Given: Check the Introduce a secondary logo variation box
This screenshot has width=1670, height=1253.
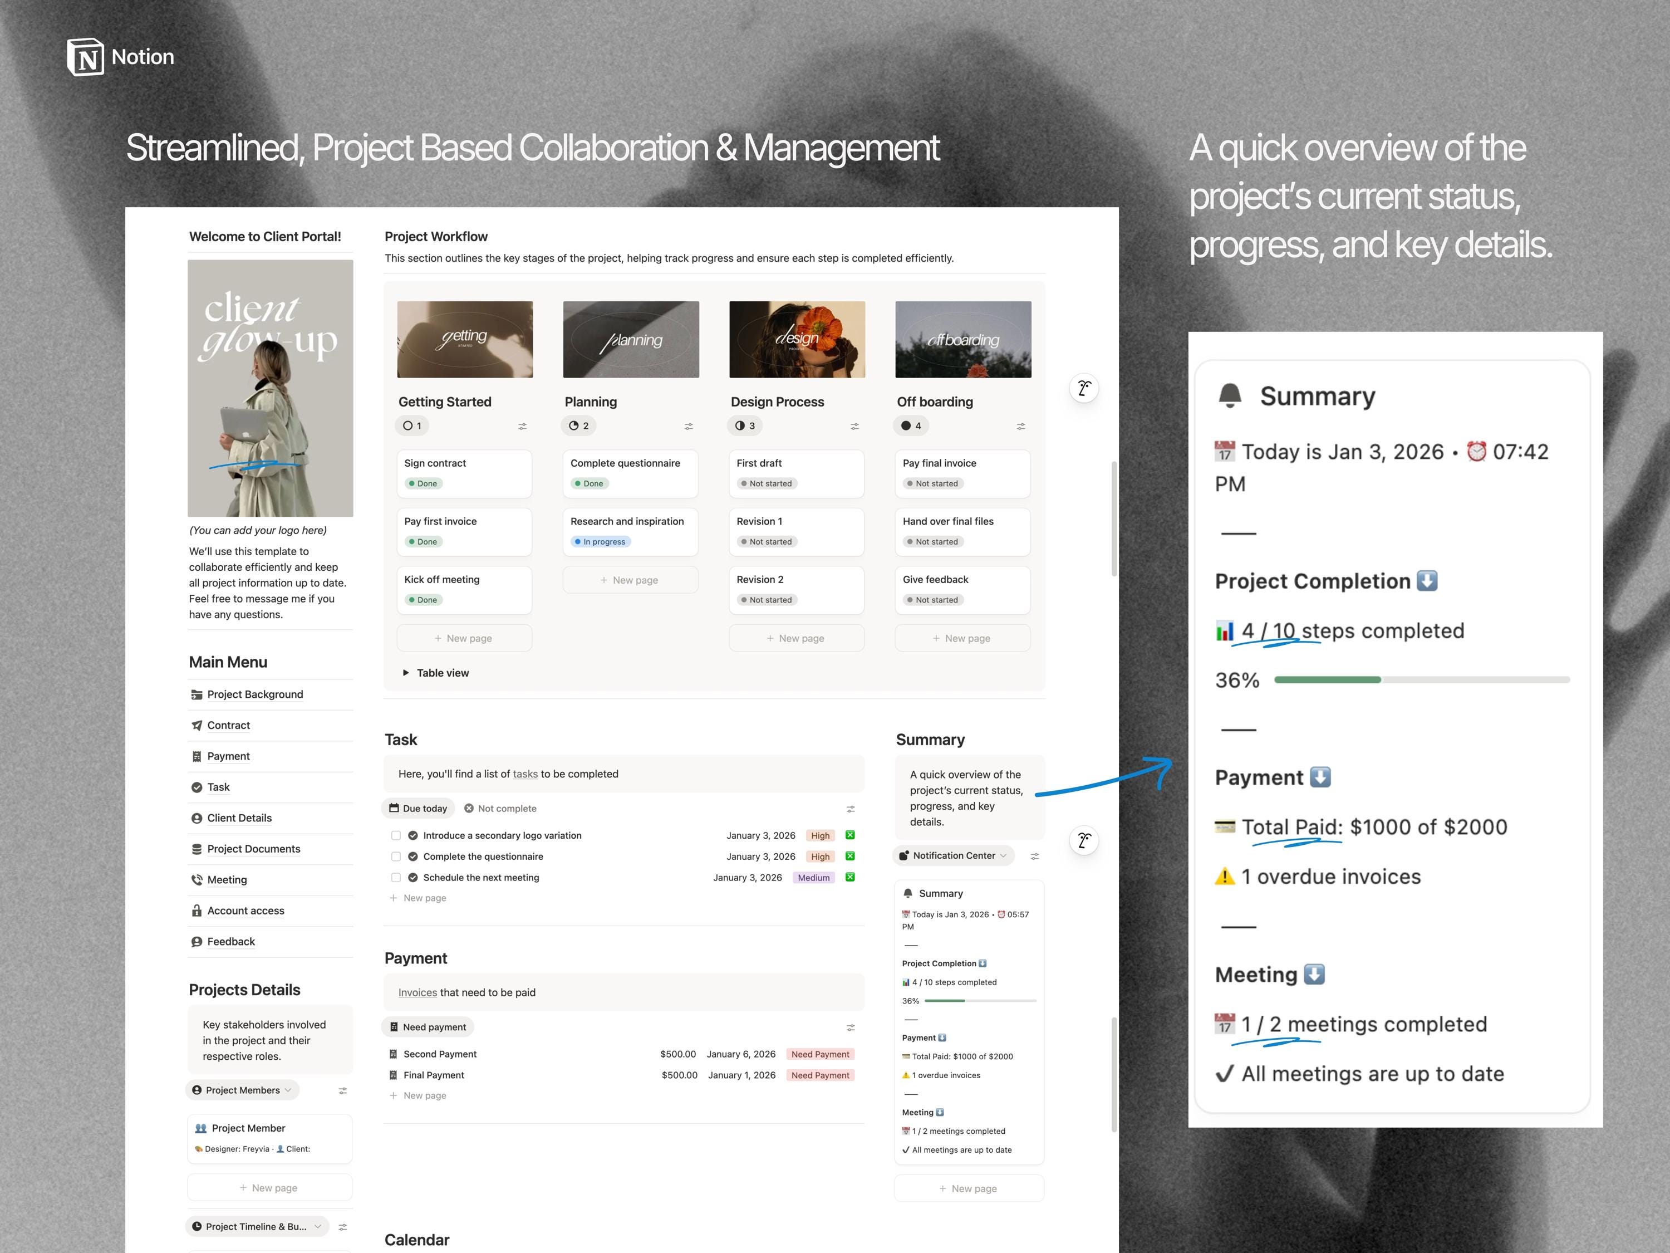Looking at the screenshot, I should (x=396, y=835).
